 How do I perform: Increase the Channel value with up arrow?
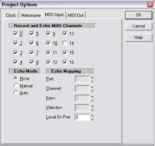92,87
